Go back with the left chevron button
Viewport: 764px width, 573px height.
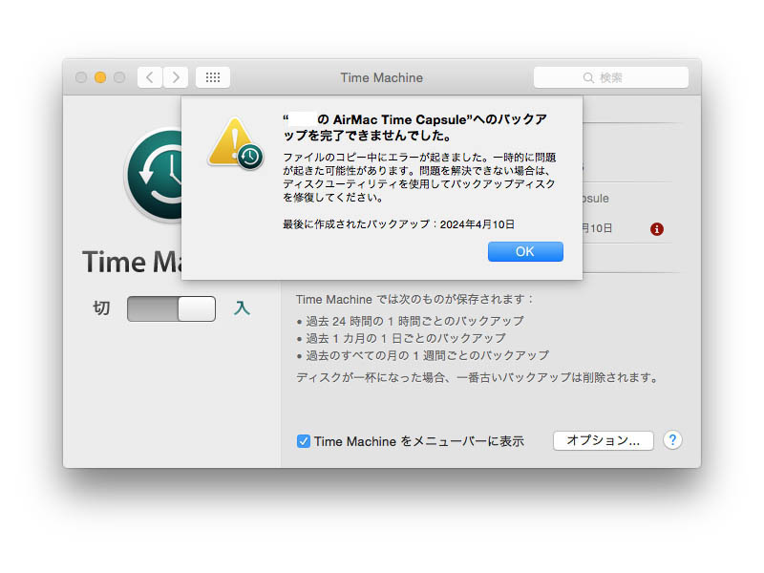tap(150, 77)
